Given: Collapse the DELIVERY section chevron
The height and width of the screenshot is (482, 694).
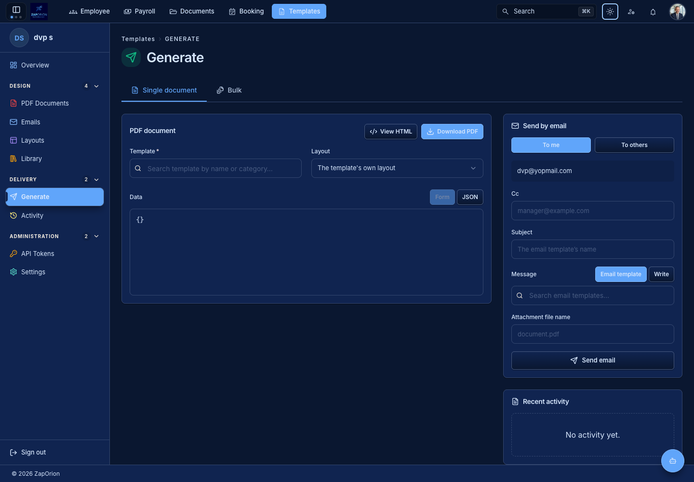Looking at the screenshot, I should click(x=96, y=180).
